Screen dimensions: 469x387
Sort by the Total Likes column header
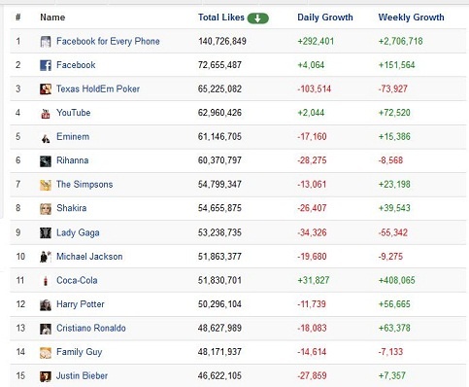[221, 18]
